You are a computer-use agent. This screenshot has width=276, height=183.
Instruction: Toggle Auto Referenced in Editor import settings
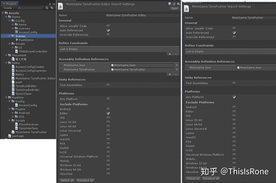tap(108, 30)
